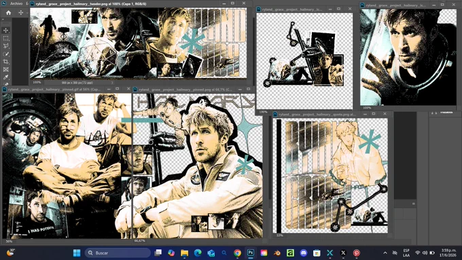Click the 100% zoom field of header.png window
The height and width of the screenshot is (260, 462).
(37, 83)
